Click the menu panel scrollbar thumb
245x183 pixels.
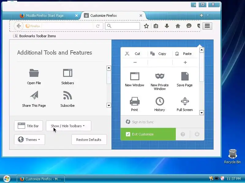pyautogui.click(x=202, y=67)
